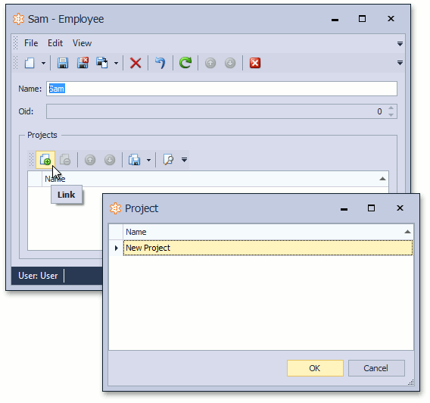Click the User: User status bar entry
The width and height of the screenshot is (430, 403).
coord(38,276)
